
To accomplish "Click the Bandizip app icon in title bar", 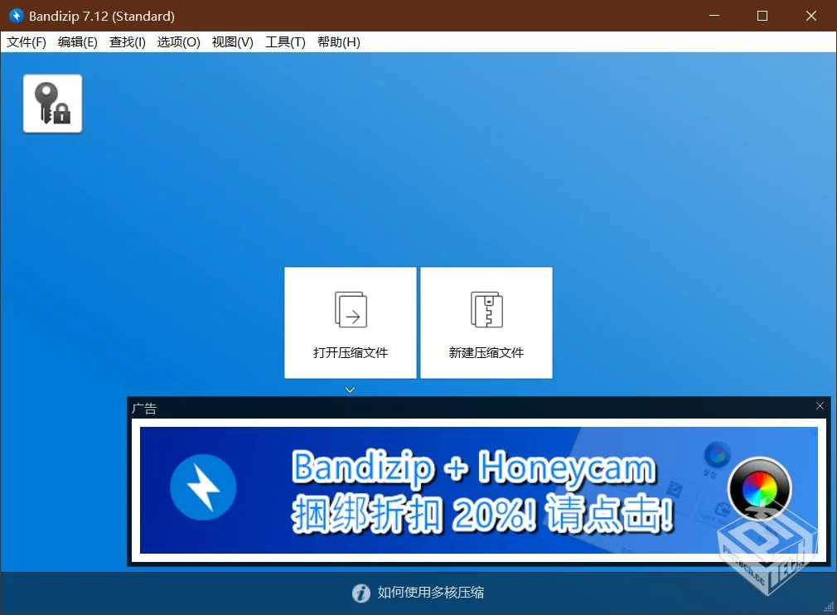I will [16, 16].
